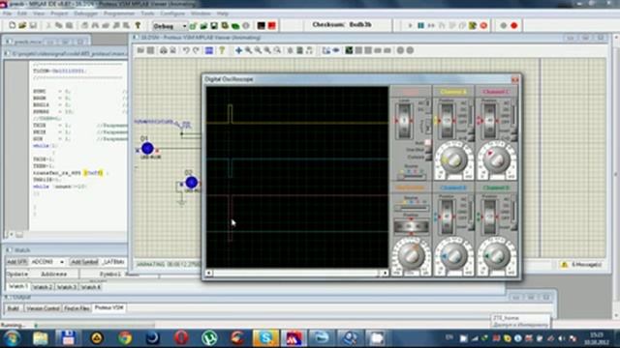The image size is (620, 348).
Task: Click the first zoom magnifier in Proteus toolbar
Action: tap(249, 50)
